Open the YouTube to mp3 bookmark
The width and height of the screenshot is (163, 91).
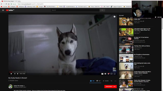click(x=81, y=7)
